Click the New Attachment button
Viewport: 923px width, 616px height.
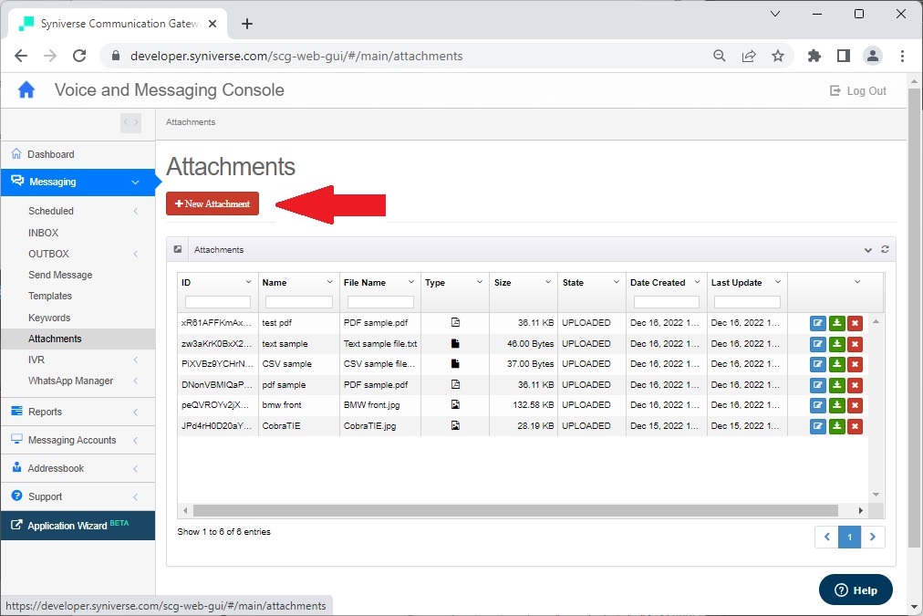coord(213,204)
